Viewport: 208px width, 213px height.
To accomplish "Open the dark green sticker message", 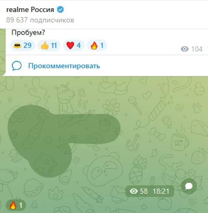I will point(64,141).
